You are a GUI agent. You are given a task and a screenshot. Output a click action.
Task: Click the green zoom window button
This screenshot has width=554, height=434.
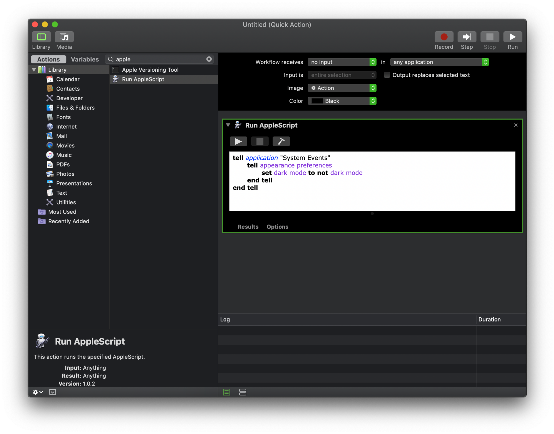click(55, 24)
